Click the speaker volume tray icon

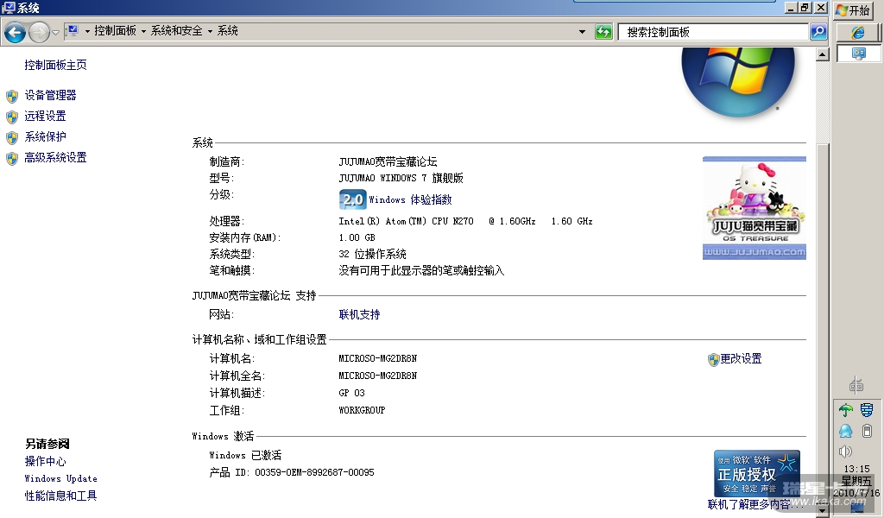pyautogui.click(x=845, y=452)
